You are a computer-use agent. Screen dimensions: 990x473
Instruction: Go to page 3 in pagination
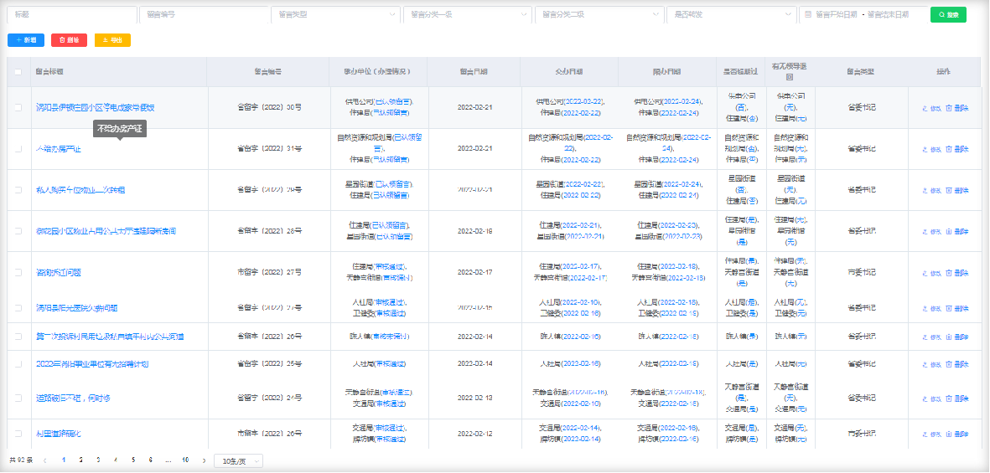click(x=98, y=460)
